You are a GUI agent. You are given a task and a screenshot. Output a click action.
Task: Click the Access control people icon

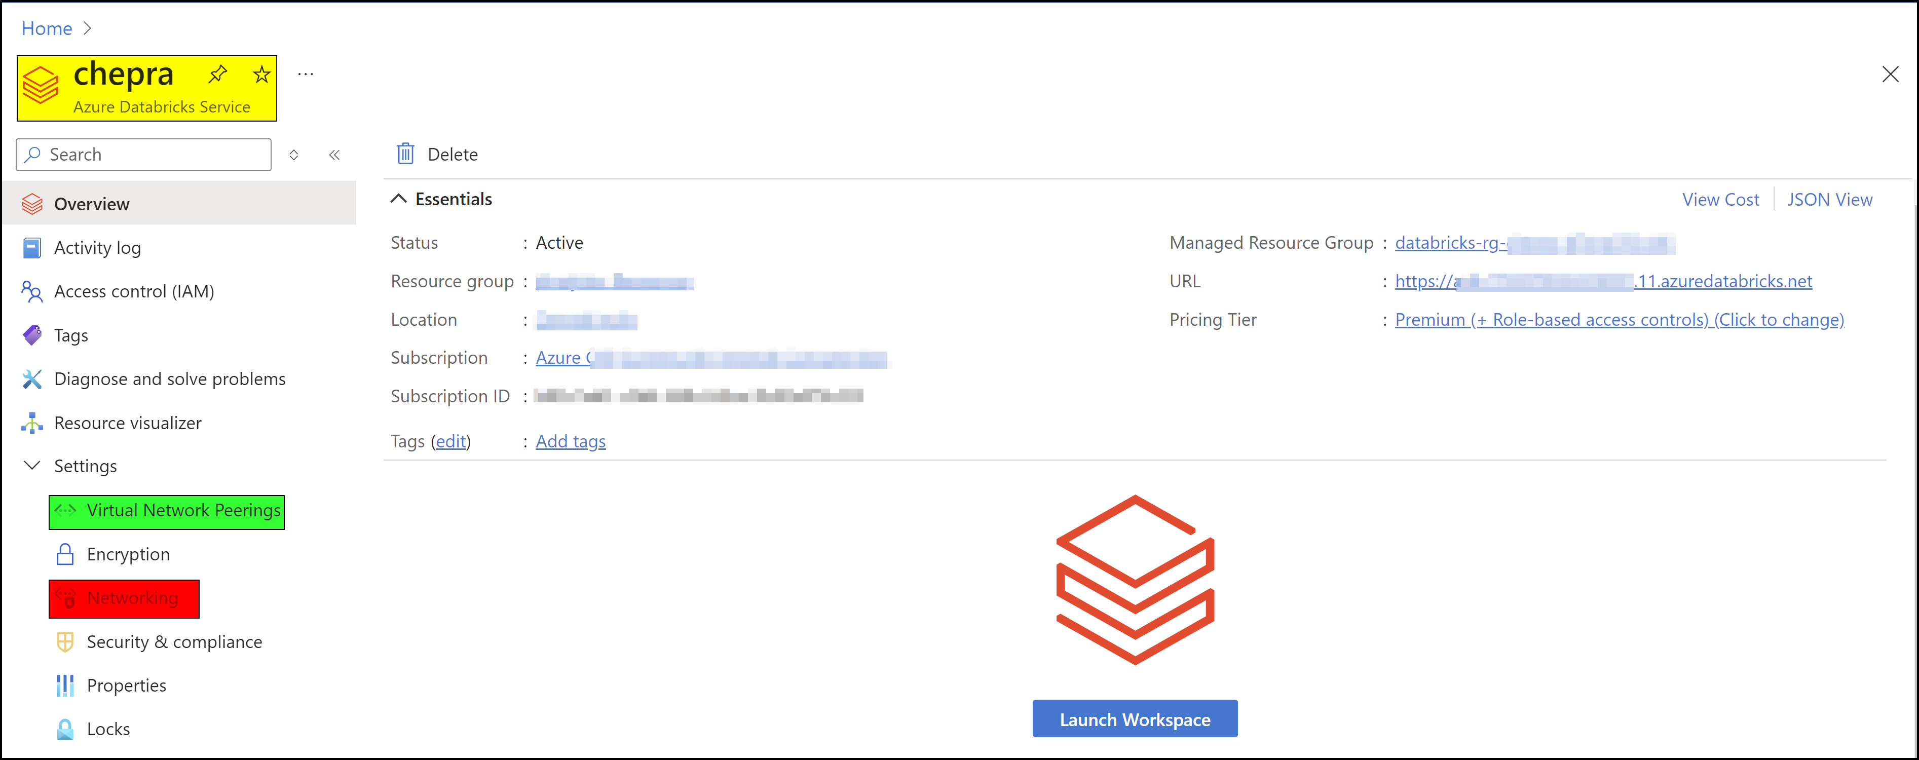[x=32, y=291]
